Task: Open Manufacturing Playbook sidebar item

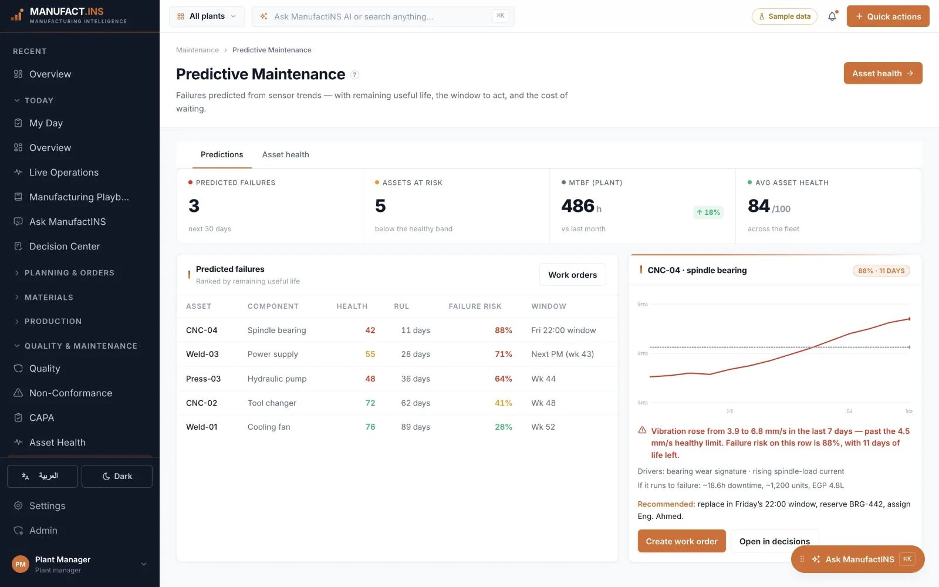Action: (79, 197)
